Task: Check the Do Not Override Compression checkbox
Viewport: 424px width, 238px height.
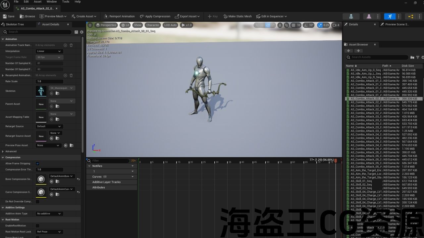Action: (37, 202)
